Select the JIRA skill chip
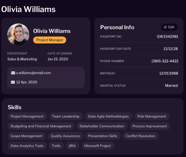The width and height of the screenshot is (186, 157). (x=72, y=146)
